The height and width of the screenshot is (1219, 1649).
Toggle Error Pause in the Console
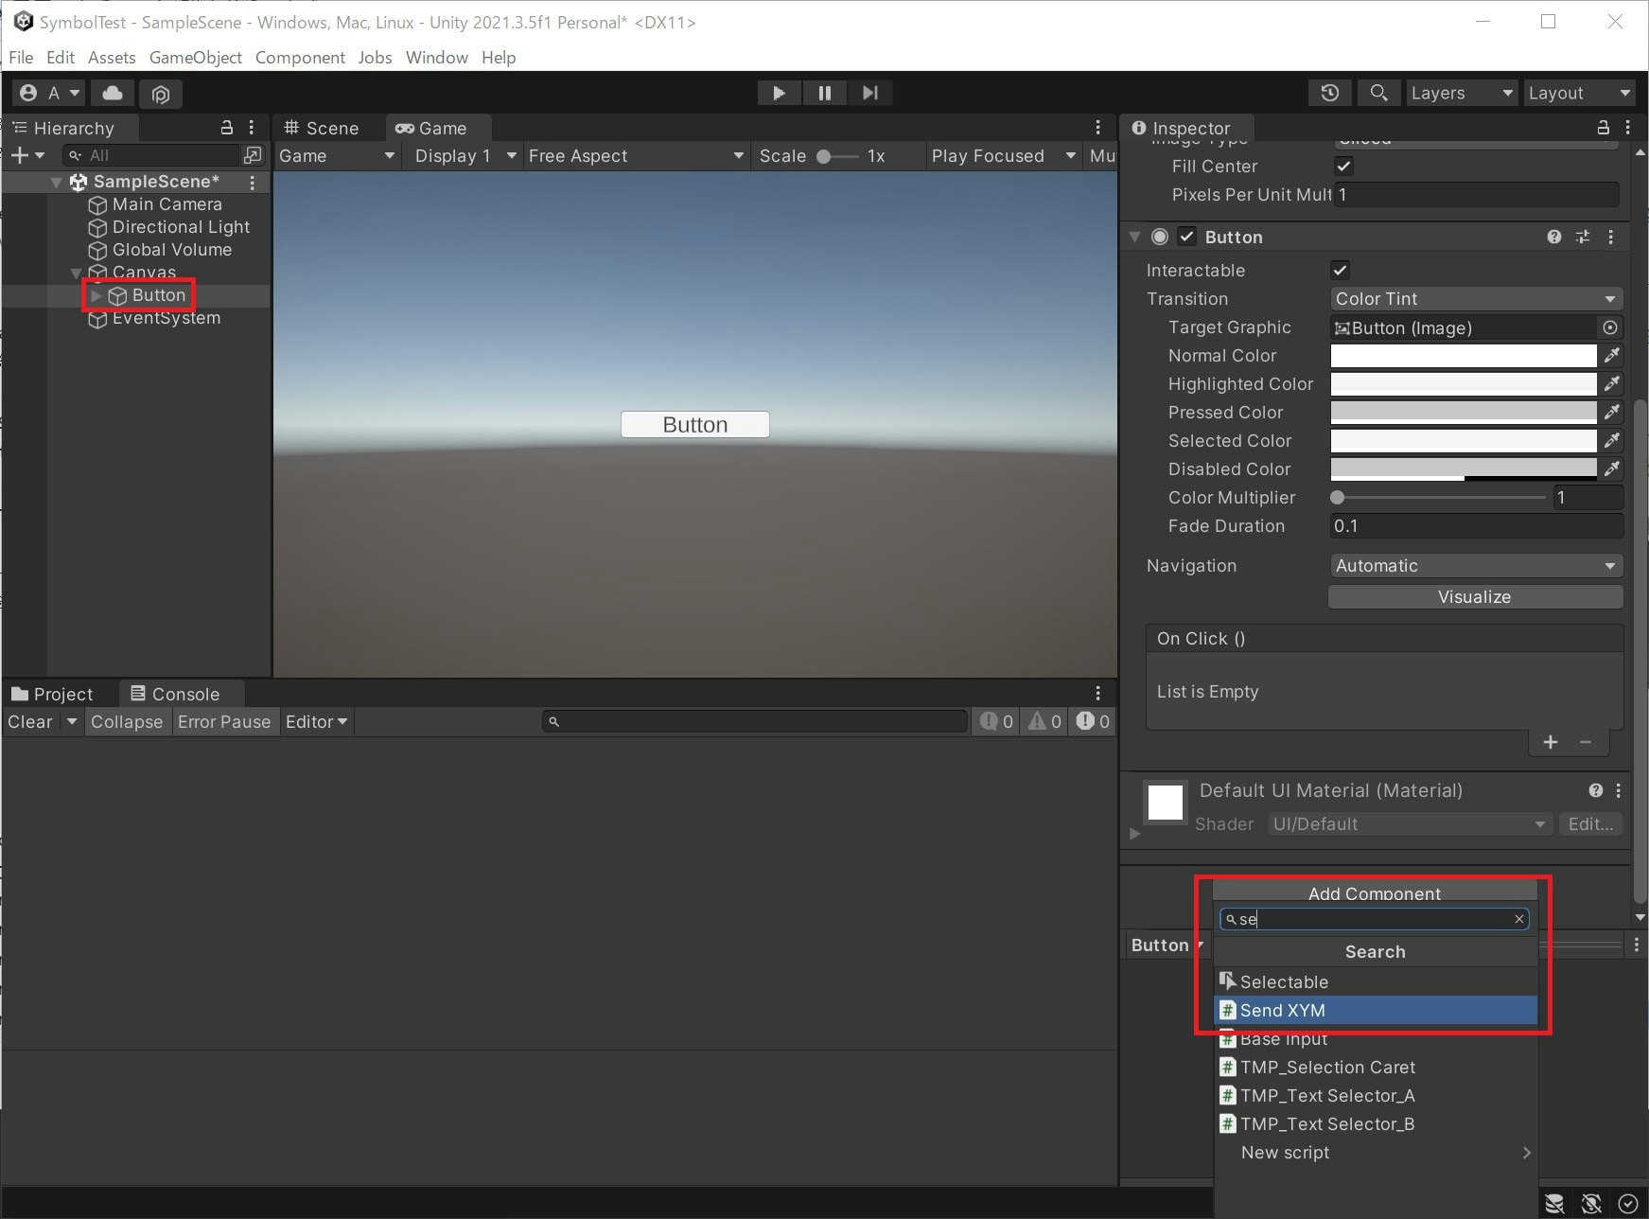[224, 721]
